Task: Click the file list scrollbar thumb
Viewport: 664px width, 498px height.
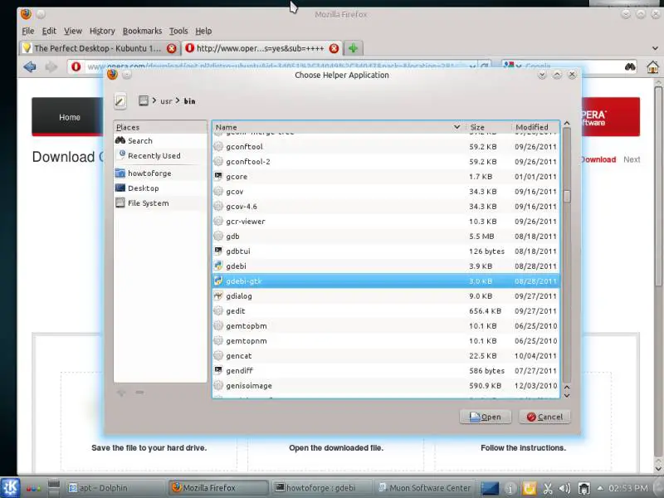Action: (x=567, y=196)
